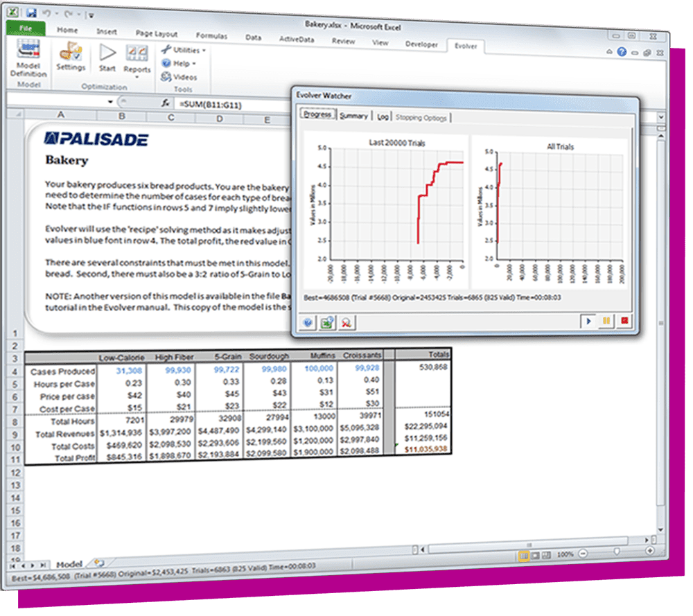693x616 pixels.
Task: Stop the optimization with the red stop button
Action: click(x=624, y=323)
